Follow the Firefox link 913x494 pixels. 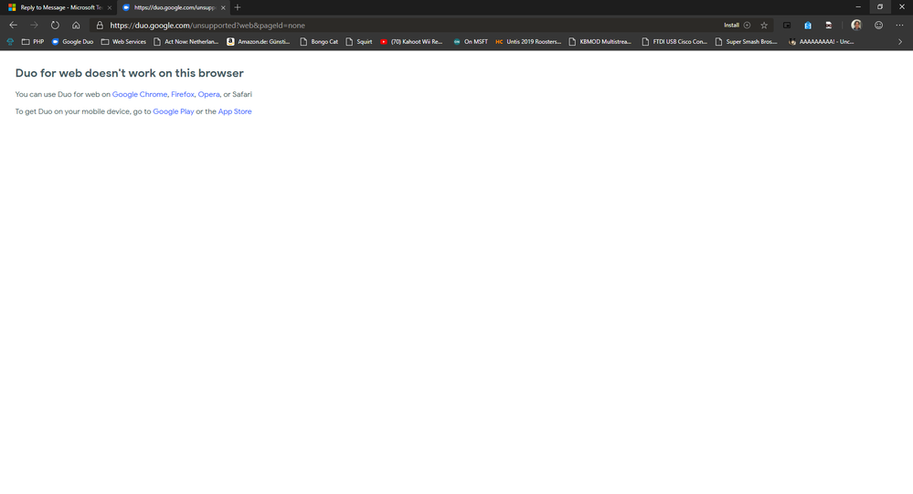click(x=182, y=94)
